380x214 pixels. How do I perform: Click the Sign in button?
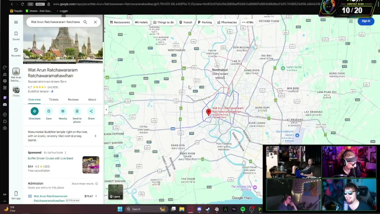[x=366, y=21]
